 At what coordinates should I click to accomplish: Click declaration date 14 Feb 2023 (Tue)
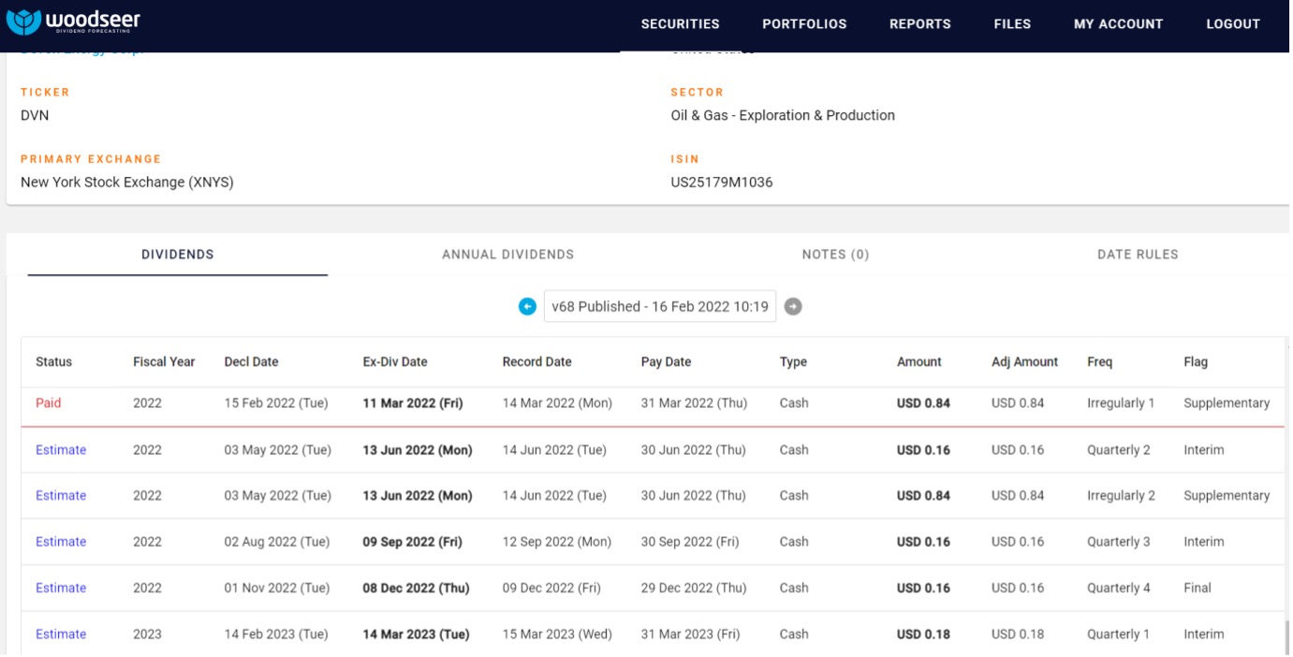(x=276, y=635)
